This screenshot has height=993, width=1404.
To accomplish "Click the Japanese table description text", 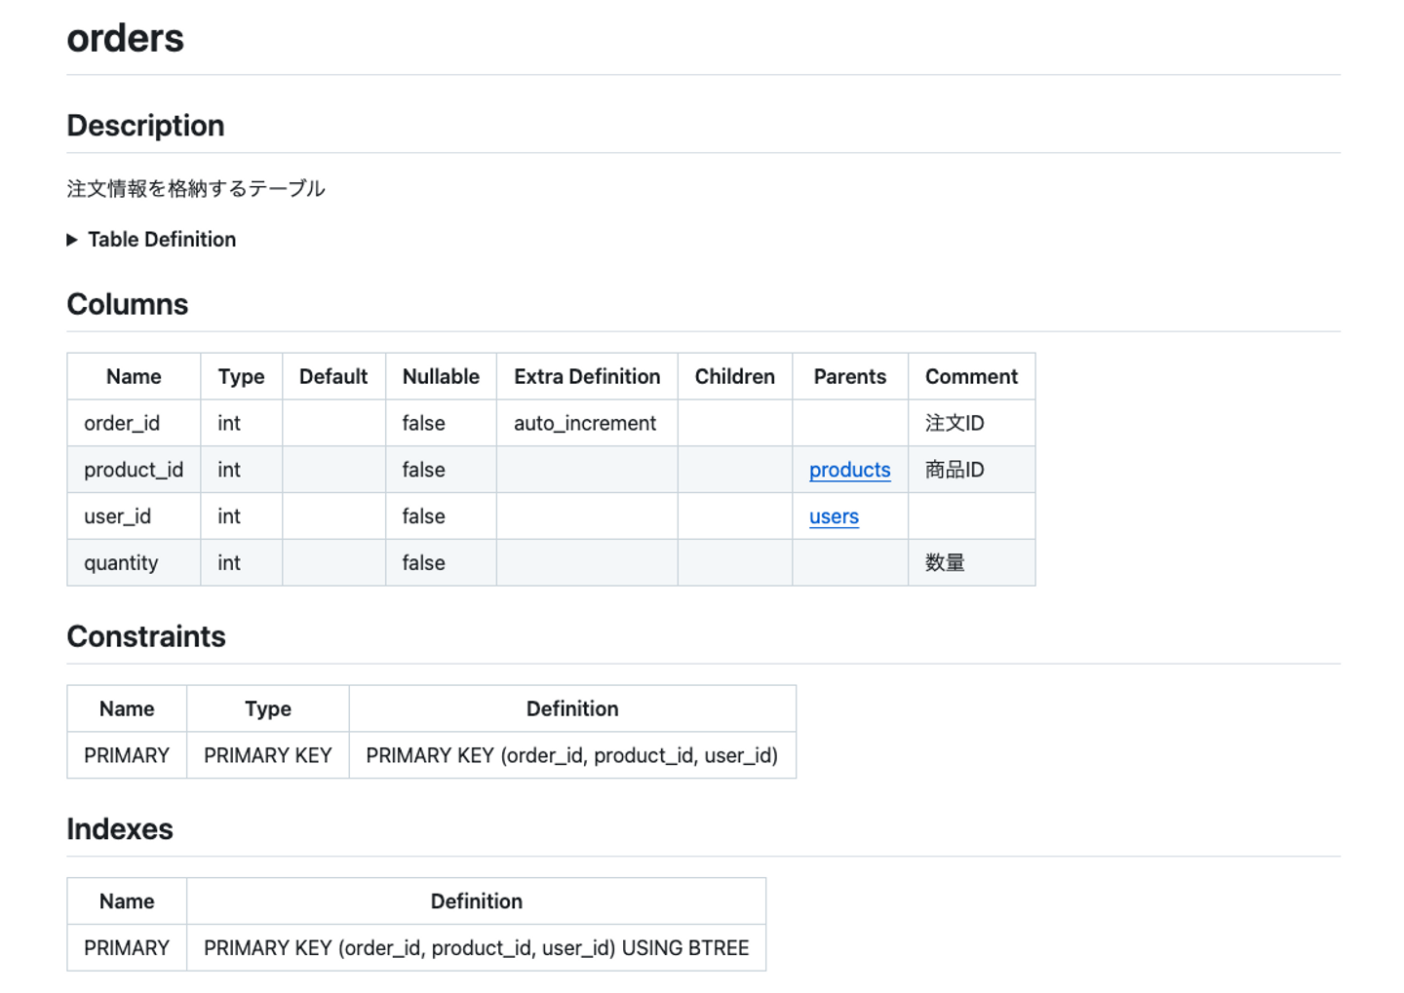I will [x=196, y=189].
